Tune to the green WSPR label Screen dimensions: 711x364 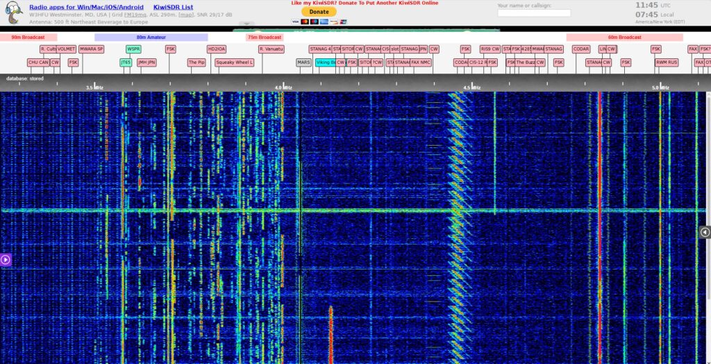[133, 49]
